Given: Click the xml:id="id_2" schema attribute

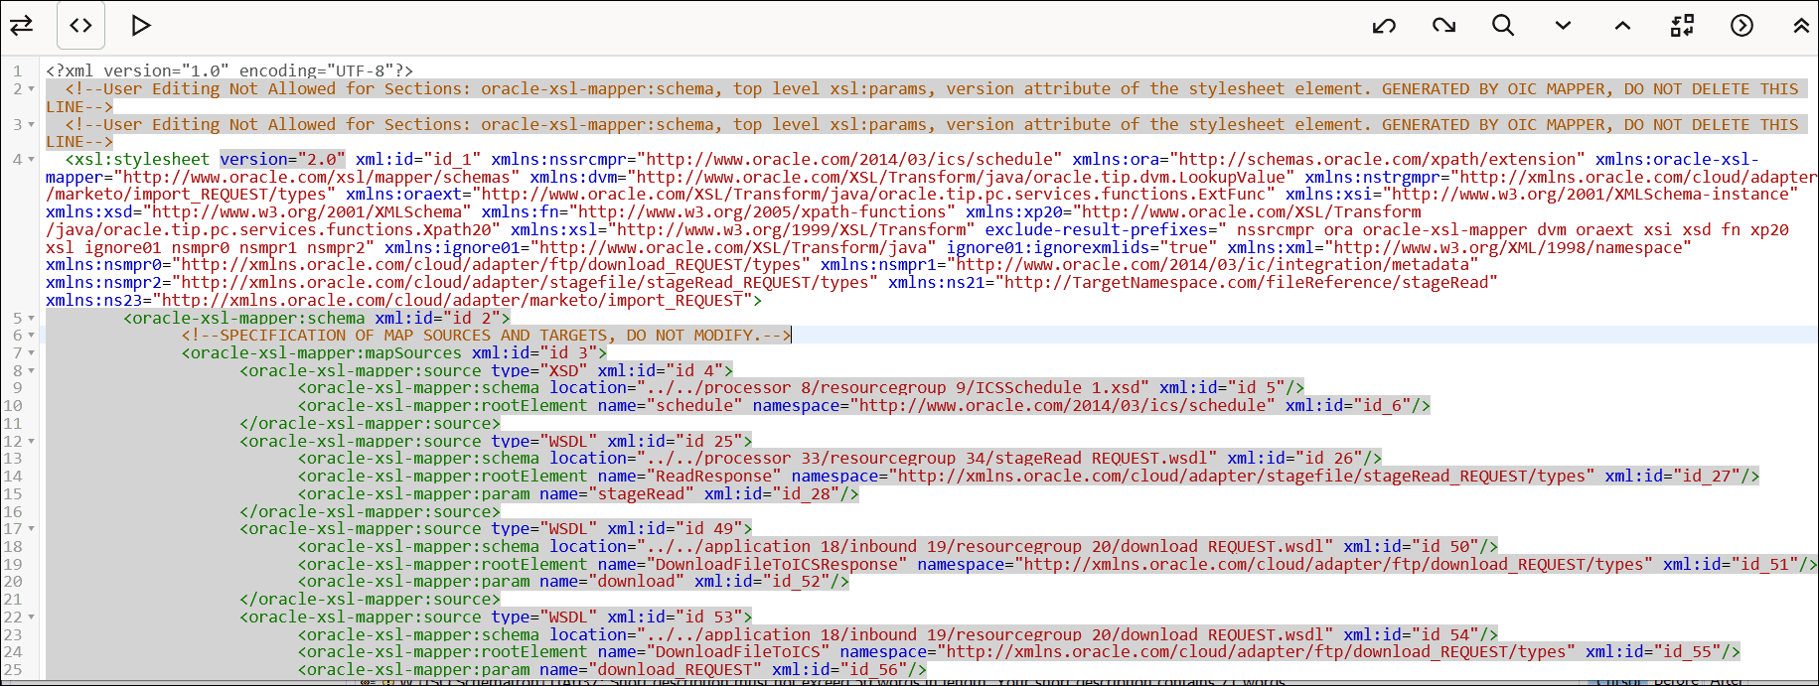Looking at the screenshot, I should pyautogui.click(x=437, y=319).
